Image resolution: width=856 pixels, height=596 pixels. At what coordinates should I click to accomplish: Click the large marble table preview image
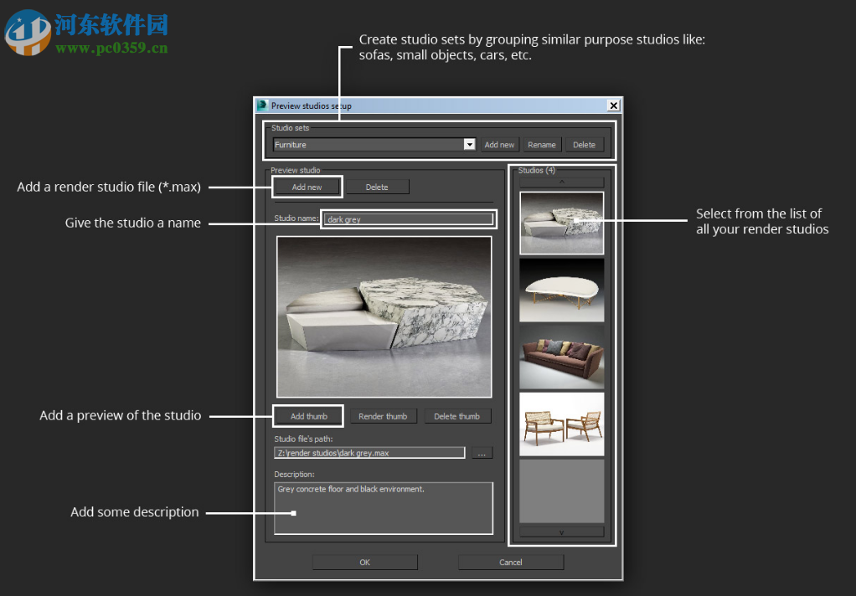[x=384, y=316]
